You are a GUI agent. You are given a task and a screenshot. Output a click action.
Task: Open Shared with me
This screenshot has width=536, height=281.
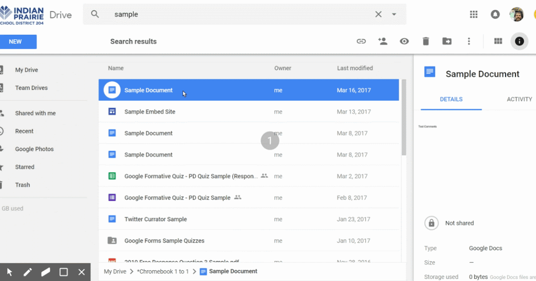pos(35,113)
